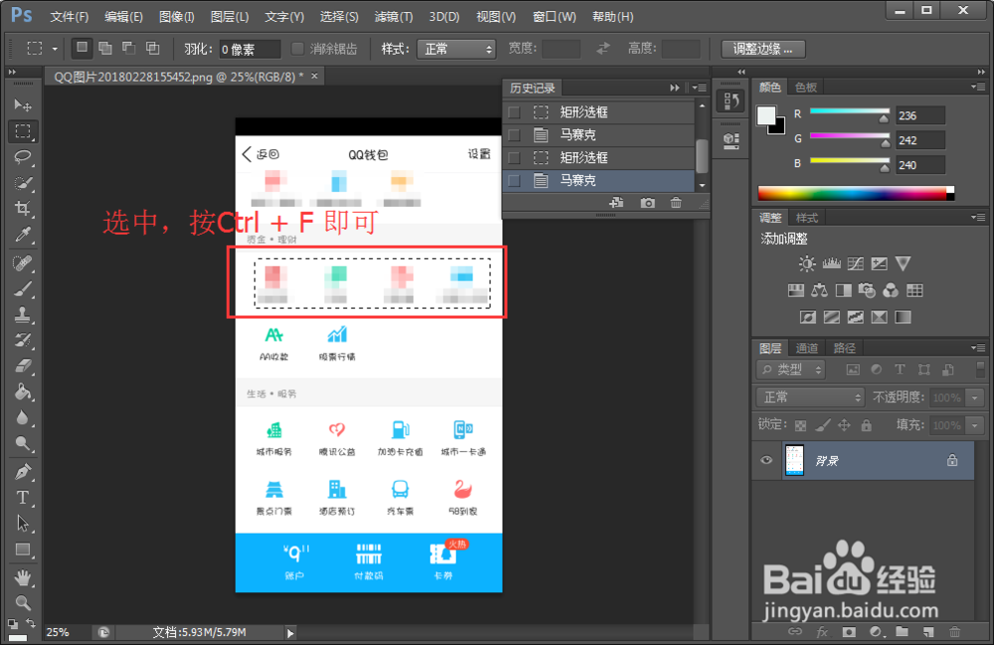Open the layer blend mode 正常 dropdown
This screenshot has width=994, height=645.
click(810, 398)
